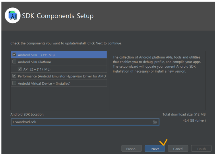Cancel the SDK setup wizard

tap(178, 149)
